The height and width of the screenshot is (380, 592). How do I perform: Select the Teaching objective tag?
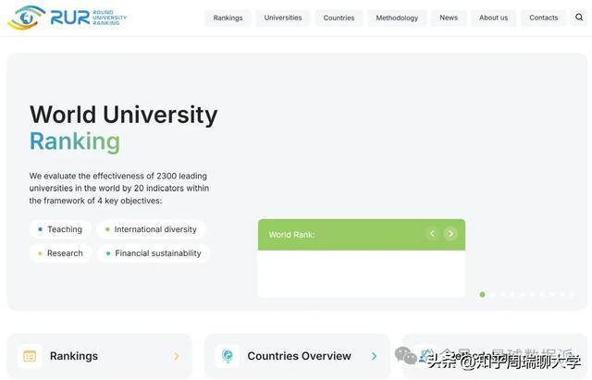pyautogui.click(x=60, y=229)
